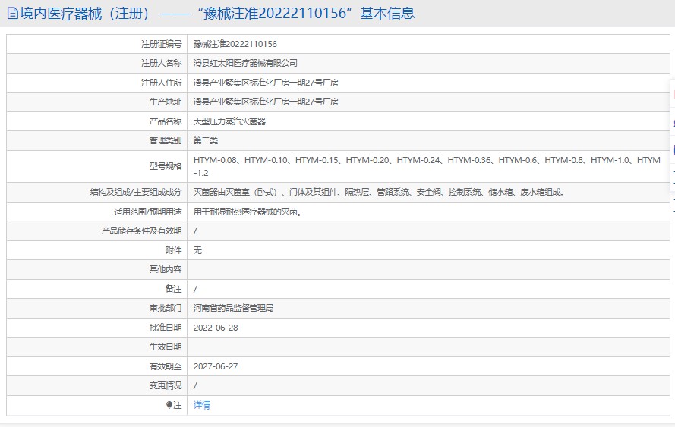Select the 无 value in 附件 row
The height and width of the screenshot is (427, 675).
[x=197, y=250]
